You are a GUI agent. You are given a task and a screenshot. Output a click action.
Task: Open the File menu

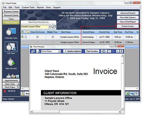click(x=5, y=7)
